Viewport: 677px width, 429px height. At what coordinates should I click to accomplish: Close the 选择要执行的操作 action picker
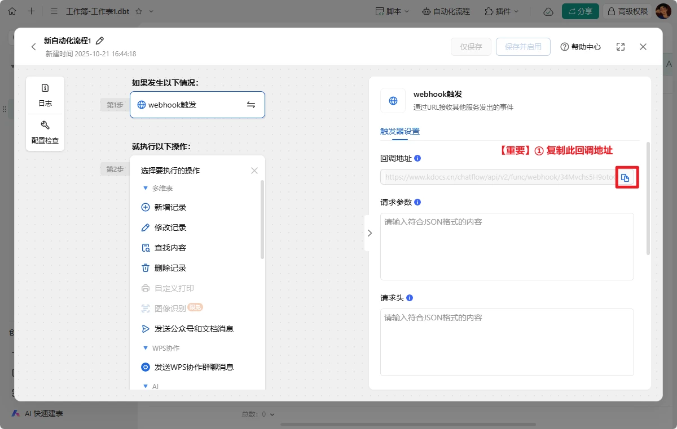click(254, 171)
